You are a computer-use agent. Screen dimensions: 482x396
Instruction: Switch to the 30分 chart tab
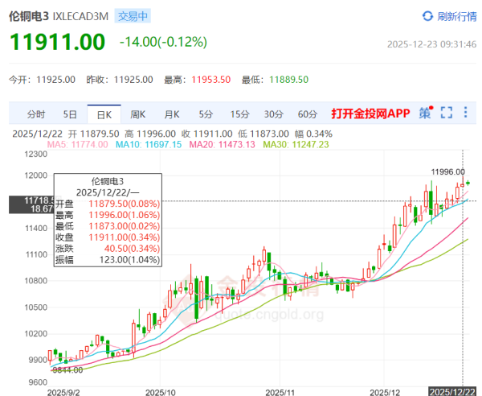[274, 114]
